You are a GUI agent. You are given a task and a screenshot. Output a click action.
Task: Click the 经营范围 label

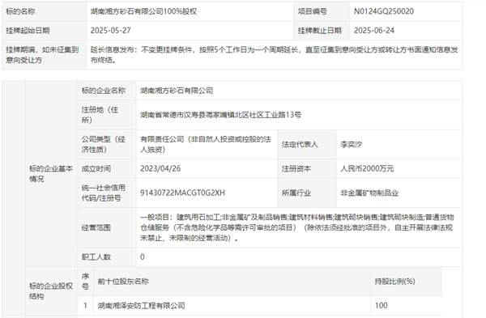[96, 228]
